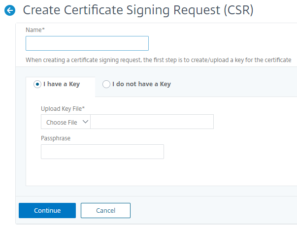
Task: Click the 'Upload Key File*' label
Action: [62, 108]
